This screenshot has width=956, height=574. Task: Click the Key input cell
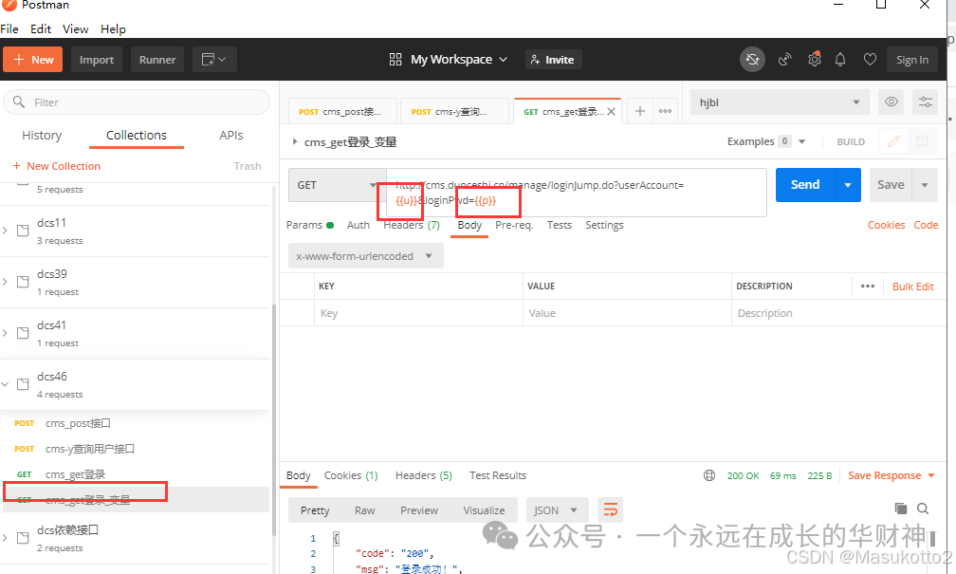(419, 313)
